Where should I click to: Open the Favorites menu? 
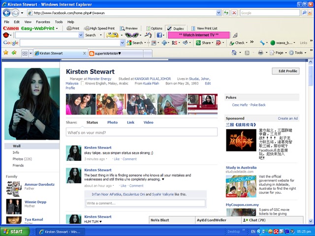click(43, 22)
